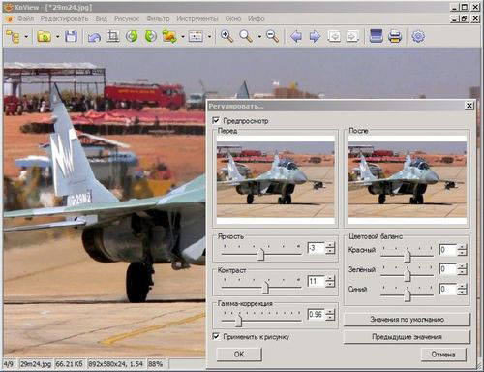Click the Синий color balance slider
Screen dimensions: 484x372
[408, 294]
